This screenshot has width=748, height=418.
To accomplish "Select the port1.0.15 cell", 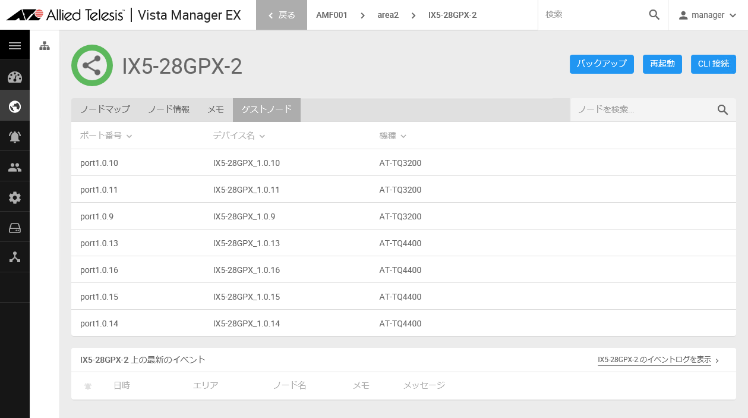I will click(x=99, y=297).
